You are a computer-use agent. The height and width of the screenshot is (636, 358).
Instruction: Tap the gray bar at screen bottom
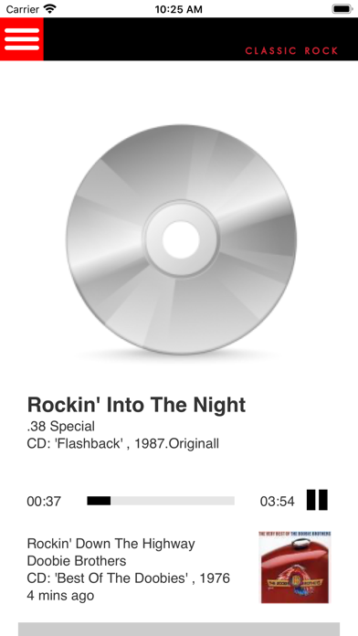(179, 629)
